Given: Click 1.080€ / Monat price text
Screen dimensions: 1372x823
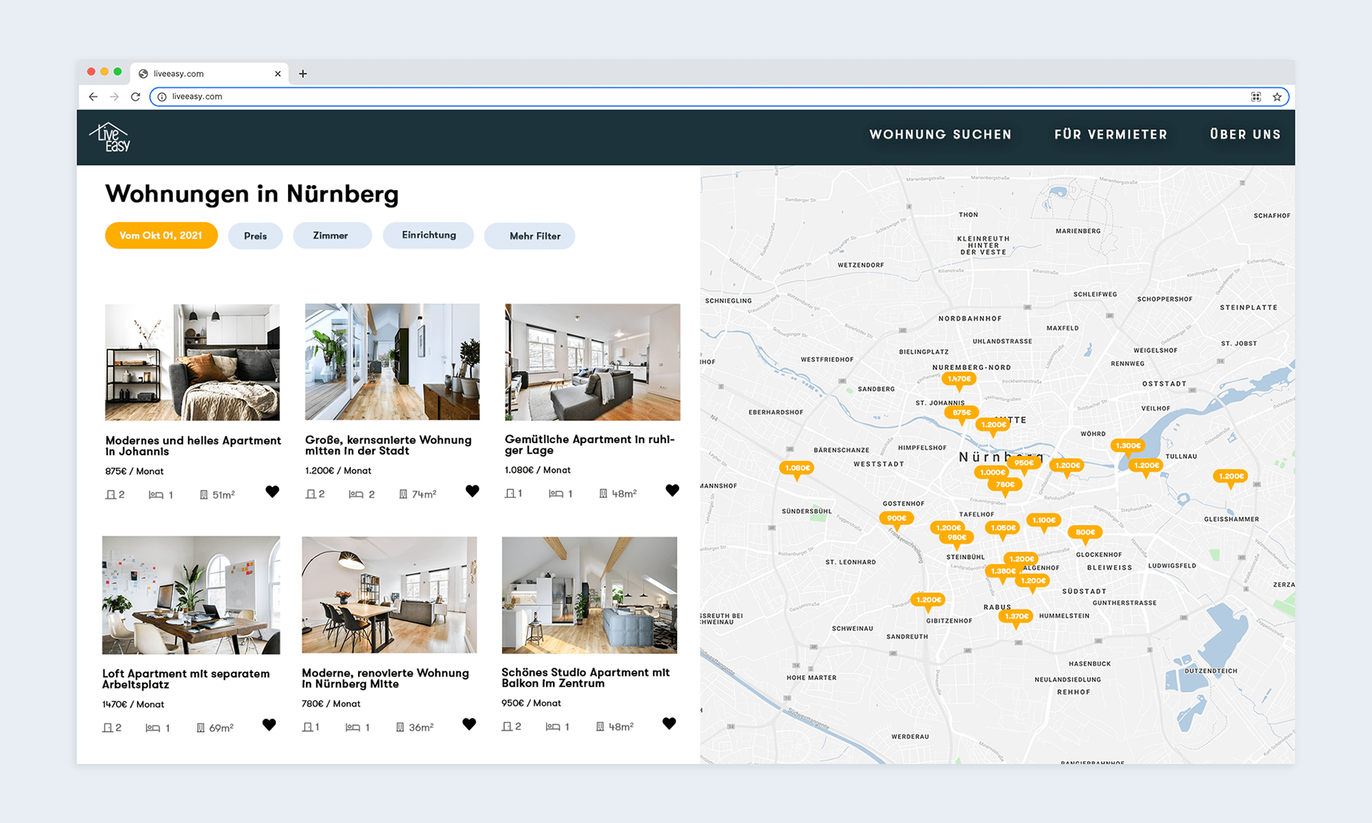Looking at the screenshot, I should (x=537, y=470).
